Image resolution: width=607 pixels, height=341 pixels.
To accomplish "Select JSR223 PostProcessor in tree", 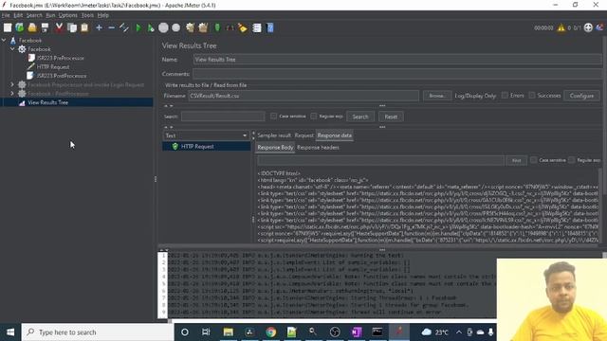I will coord(62,76).
